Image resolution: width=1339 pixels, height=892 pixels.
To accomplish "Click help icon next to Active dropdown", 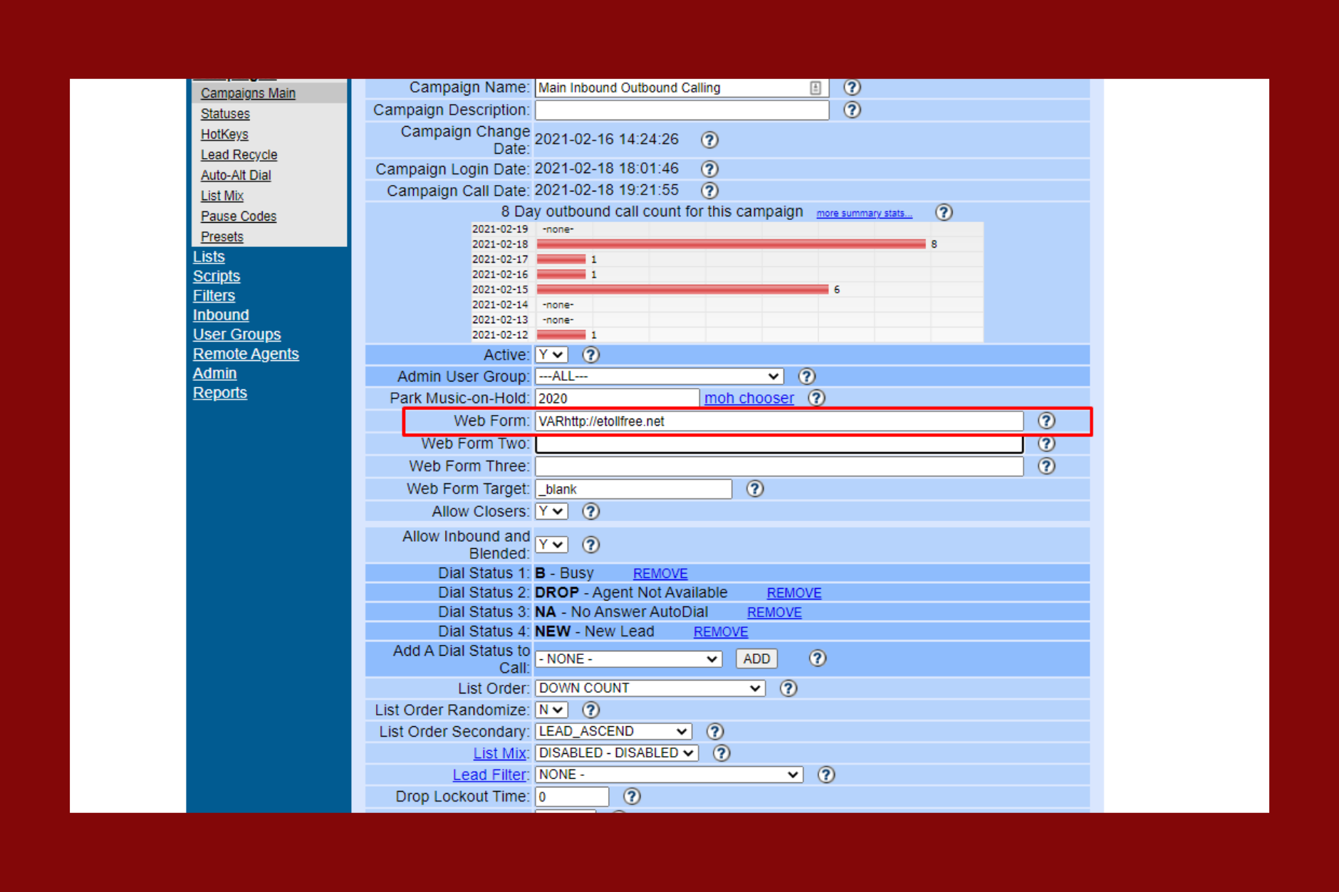I will pyautogui.click(x=590, y=355).
